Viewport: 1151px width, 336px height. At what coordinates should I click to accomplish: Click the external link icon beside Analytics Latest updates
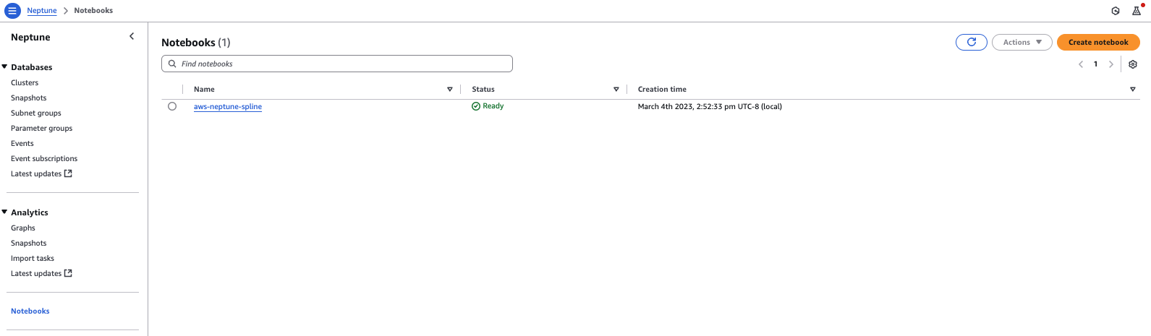69,273
